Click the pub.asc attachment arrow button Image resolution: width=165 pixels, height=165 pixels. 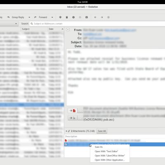tap(73, 118)
